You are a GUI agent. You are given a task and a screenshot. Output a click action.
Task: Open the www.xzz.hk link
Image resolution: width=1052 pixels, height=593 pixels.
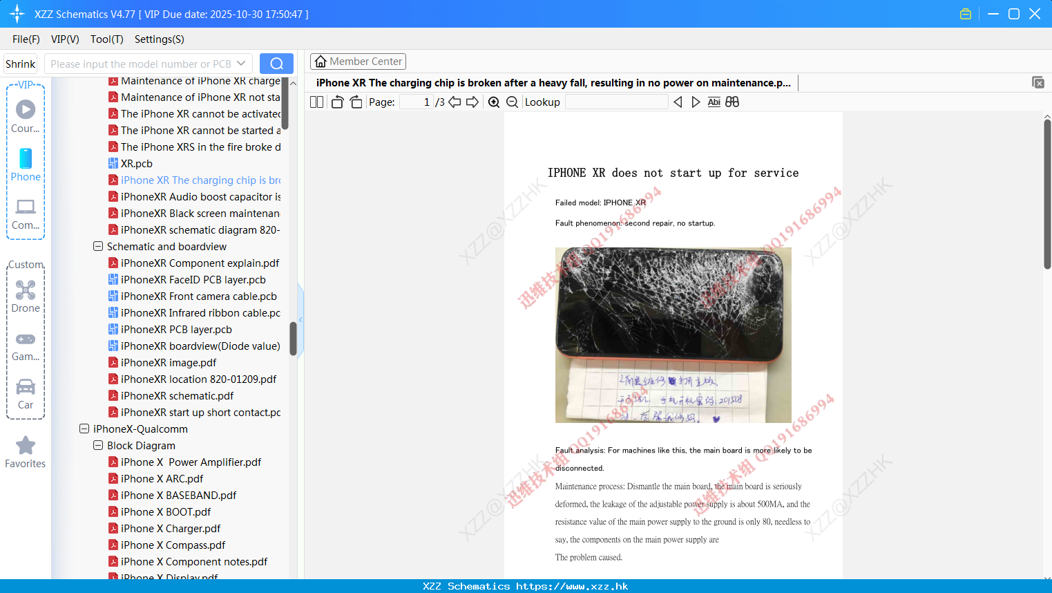[x=572, y=586]
